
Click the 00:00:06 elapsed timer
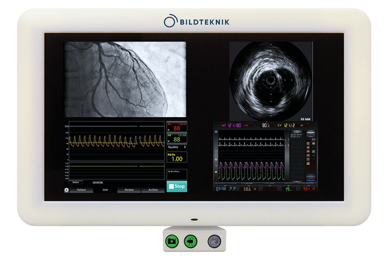pos(98,183)
